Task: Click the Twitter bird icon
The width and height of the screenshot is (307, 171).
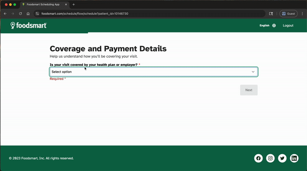Action: tap(282, 158)
